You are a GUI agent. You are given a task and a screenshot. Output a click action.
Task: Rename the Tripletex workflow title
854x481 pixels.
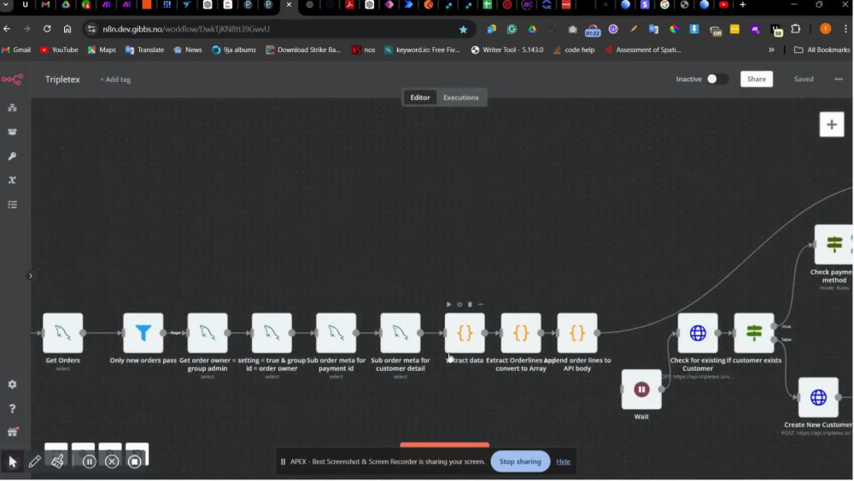62,79
